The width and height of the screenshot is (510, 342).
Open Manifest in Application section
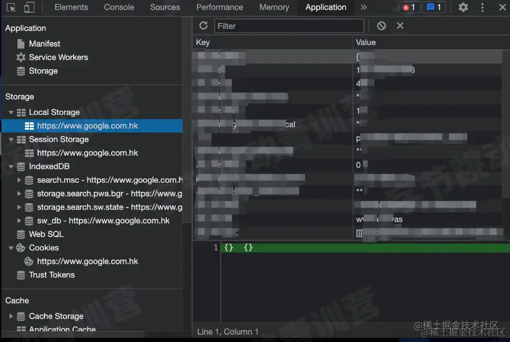pyautogui.click(x=44, y=43)
